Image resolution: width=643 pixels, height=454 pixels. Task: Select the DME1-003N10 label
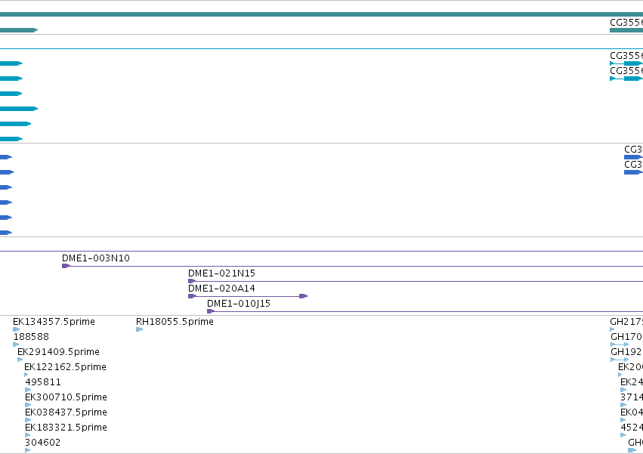(95, 258)
